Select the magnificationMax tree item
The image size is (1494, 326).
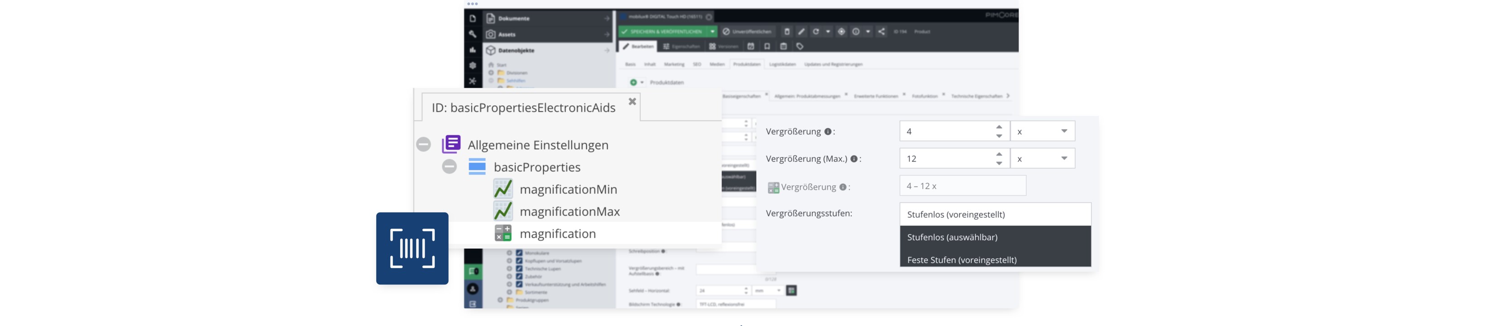[569, 212]
